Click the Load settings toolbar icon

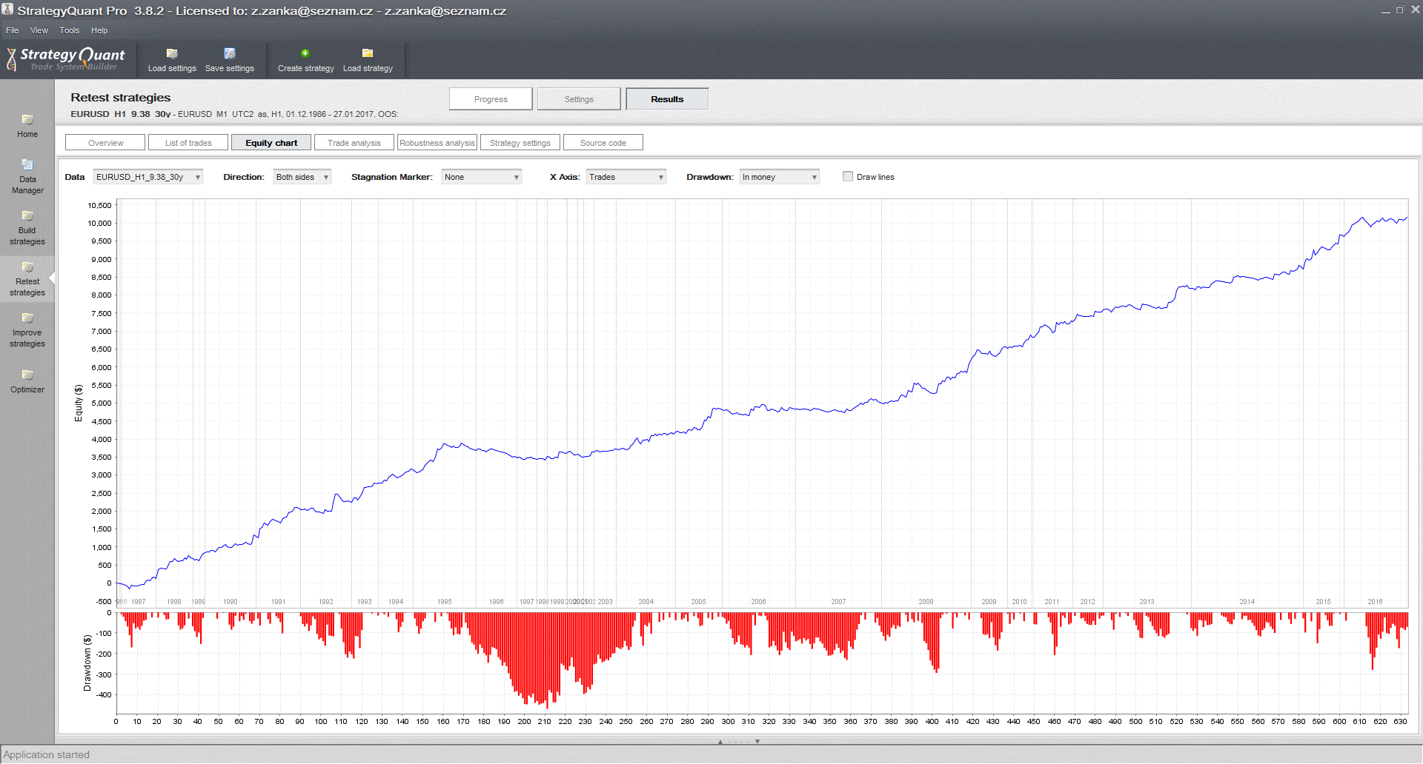pyautogui.click(x=172, y=53)
